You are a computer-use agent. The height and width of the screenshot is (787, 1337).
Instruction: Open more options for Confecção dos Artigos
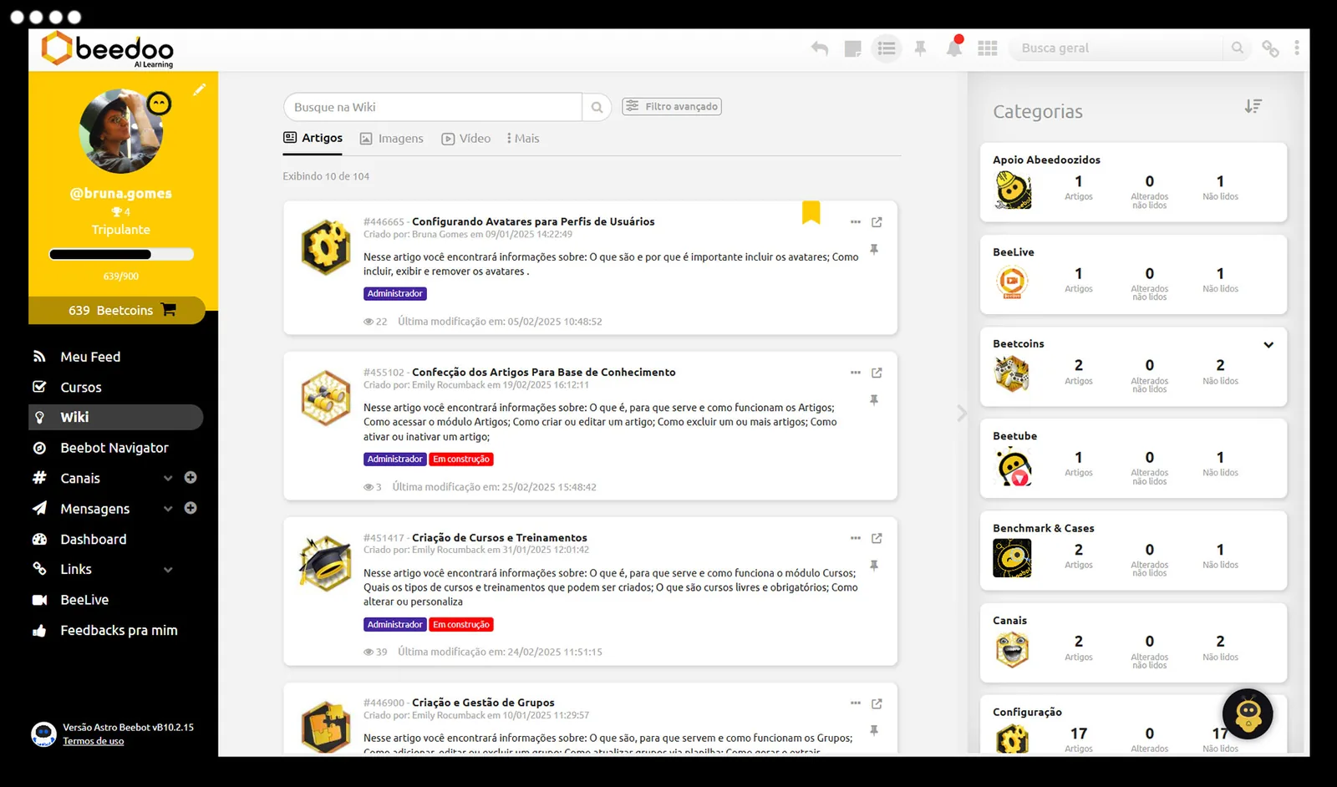tap(855, 373)
